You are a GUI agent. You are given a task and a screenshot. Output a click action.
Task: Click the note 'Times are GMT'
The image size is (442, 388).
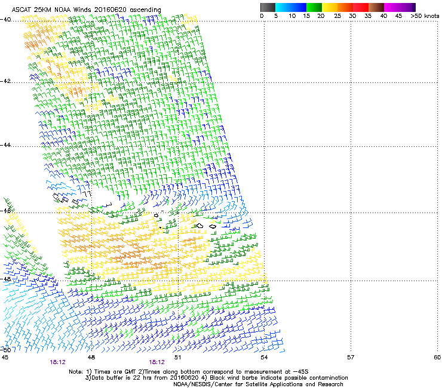click(x=115, y=372)
